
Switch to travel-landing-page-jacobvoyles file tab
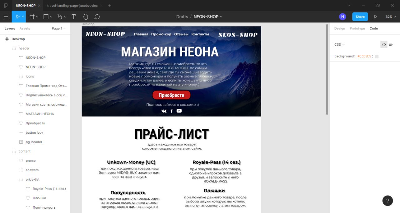pyautogui.click(x=72, y=6)
